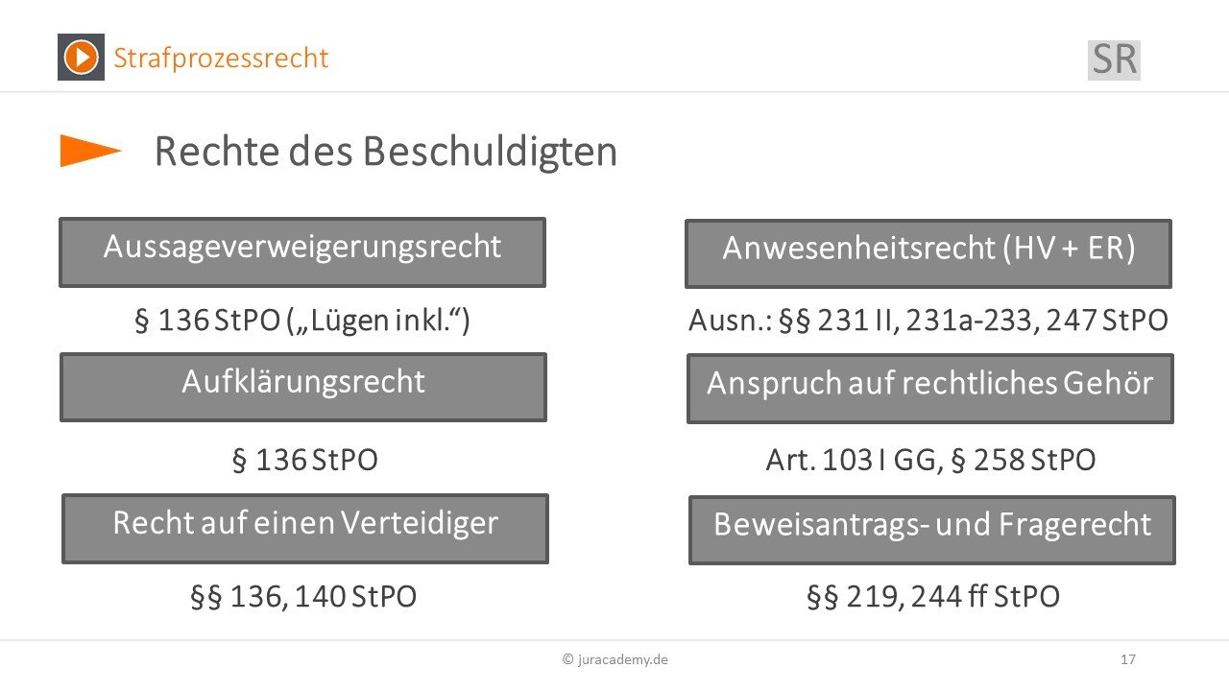This screenshot has height=691, width=1229.
Task: Click the Strafprozessrecht header text
Action: (x=221, y=58)
